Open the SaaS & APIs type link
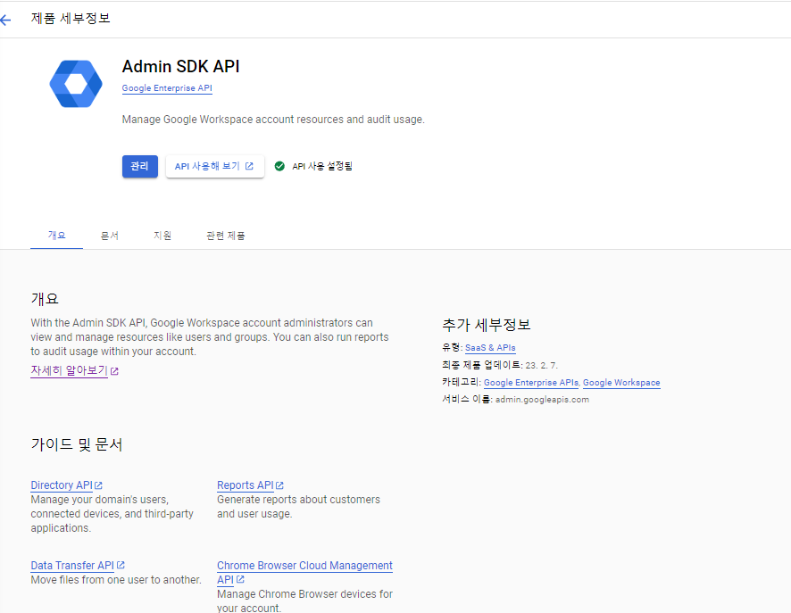Image resolution: width=791 pixels, height=613 pixels. click(x=490, y=348)
